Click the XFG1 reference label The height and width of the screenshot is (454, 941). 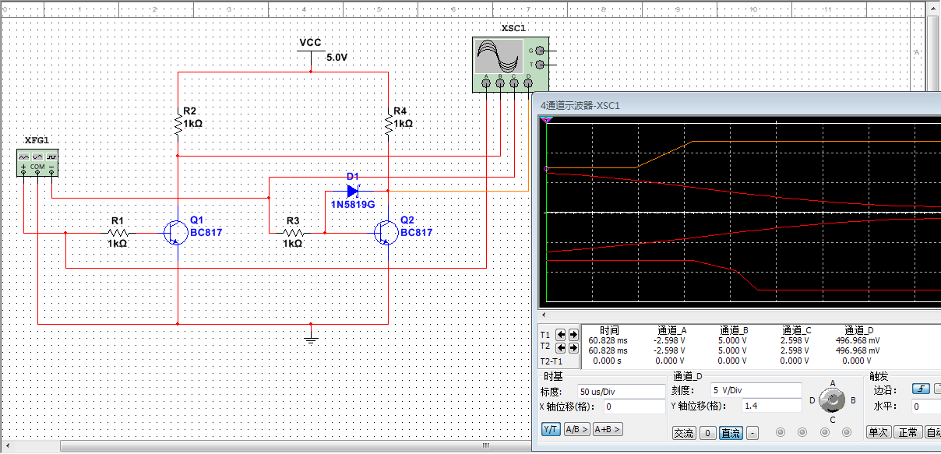coord(35,141)
